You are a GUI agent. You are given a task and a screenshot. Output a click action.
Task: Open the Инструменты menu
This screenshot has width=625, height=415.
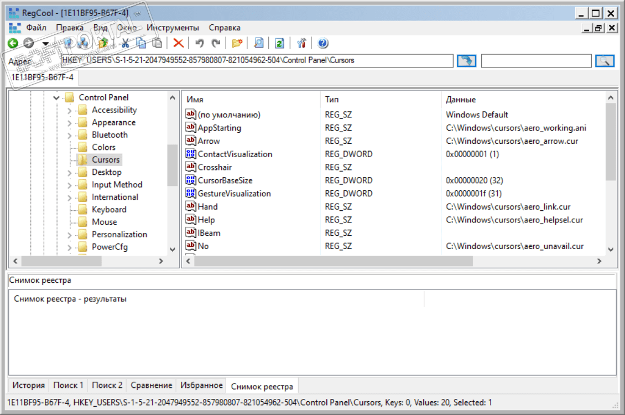[173, 28]
